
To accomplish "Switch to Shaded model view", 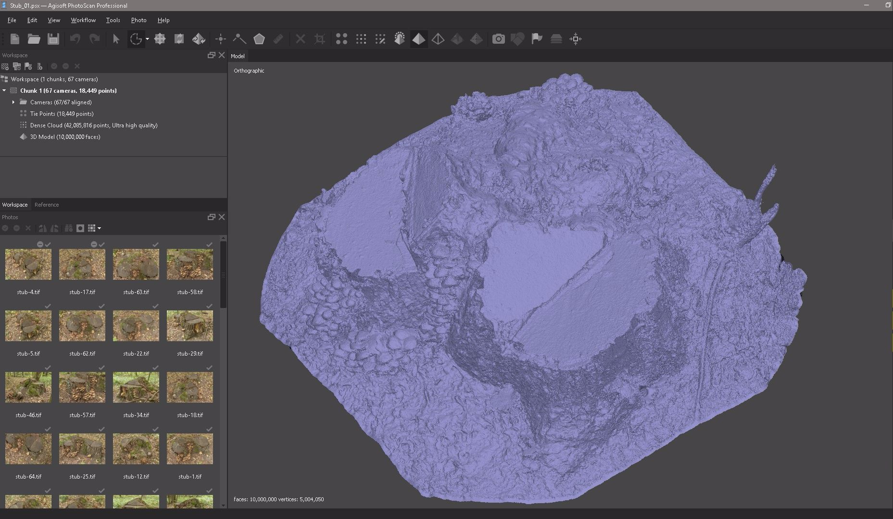I will click(x=400, y=39).
